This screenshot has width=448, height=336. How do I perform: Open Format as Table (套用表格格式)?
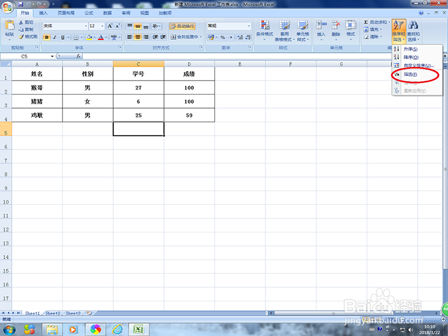click(x=284, y=31)
